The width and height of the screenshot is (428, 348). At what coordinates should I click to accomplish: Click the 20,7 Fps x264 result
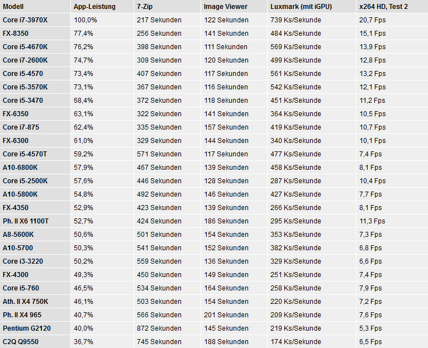[372, 20]
